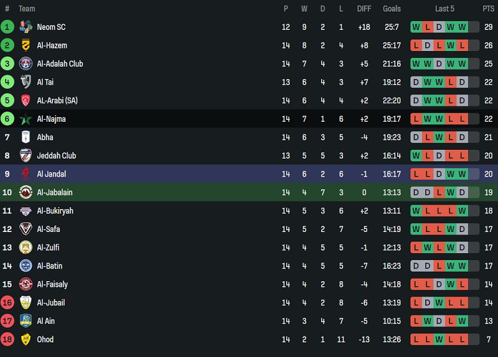Click the DIFF column header
Screen dimensions: 498x357
[364, 9]
